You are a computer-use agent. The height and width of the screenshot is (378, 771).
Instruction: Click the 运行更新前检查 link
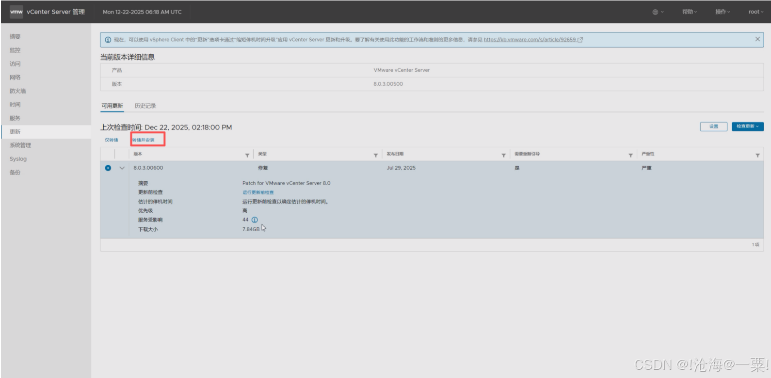258,192
